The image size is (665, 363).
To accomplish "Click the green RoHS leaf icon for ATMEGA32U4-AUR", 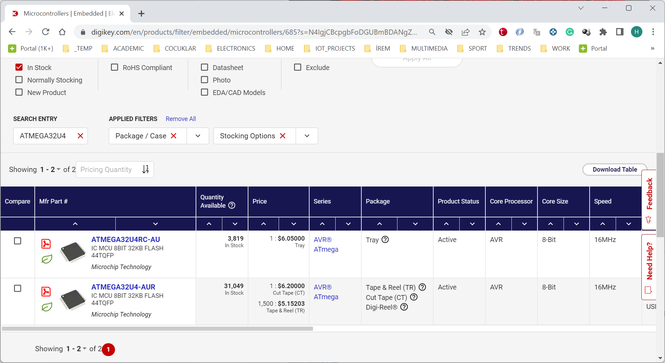I will [x=47, y=307].
